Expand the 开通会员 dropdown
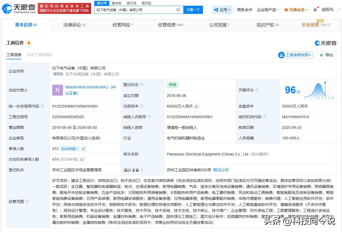342x232 pixels. click(296, 10)
